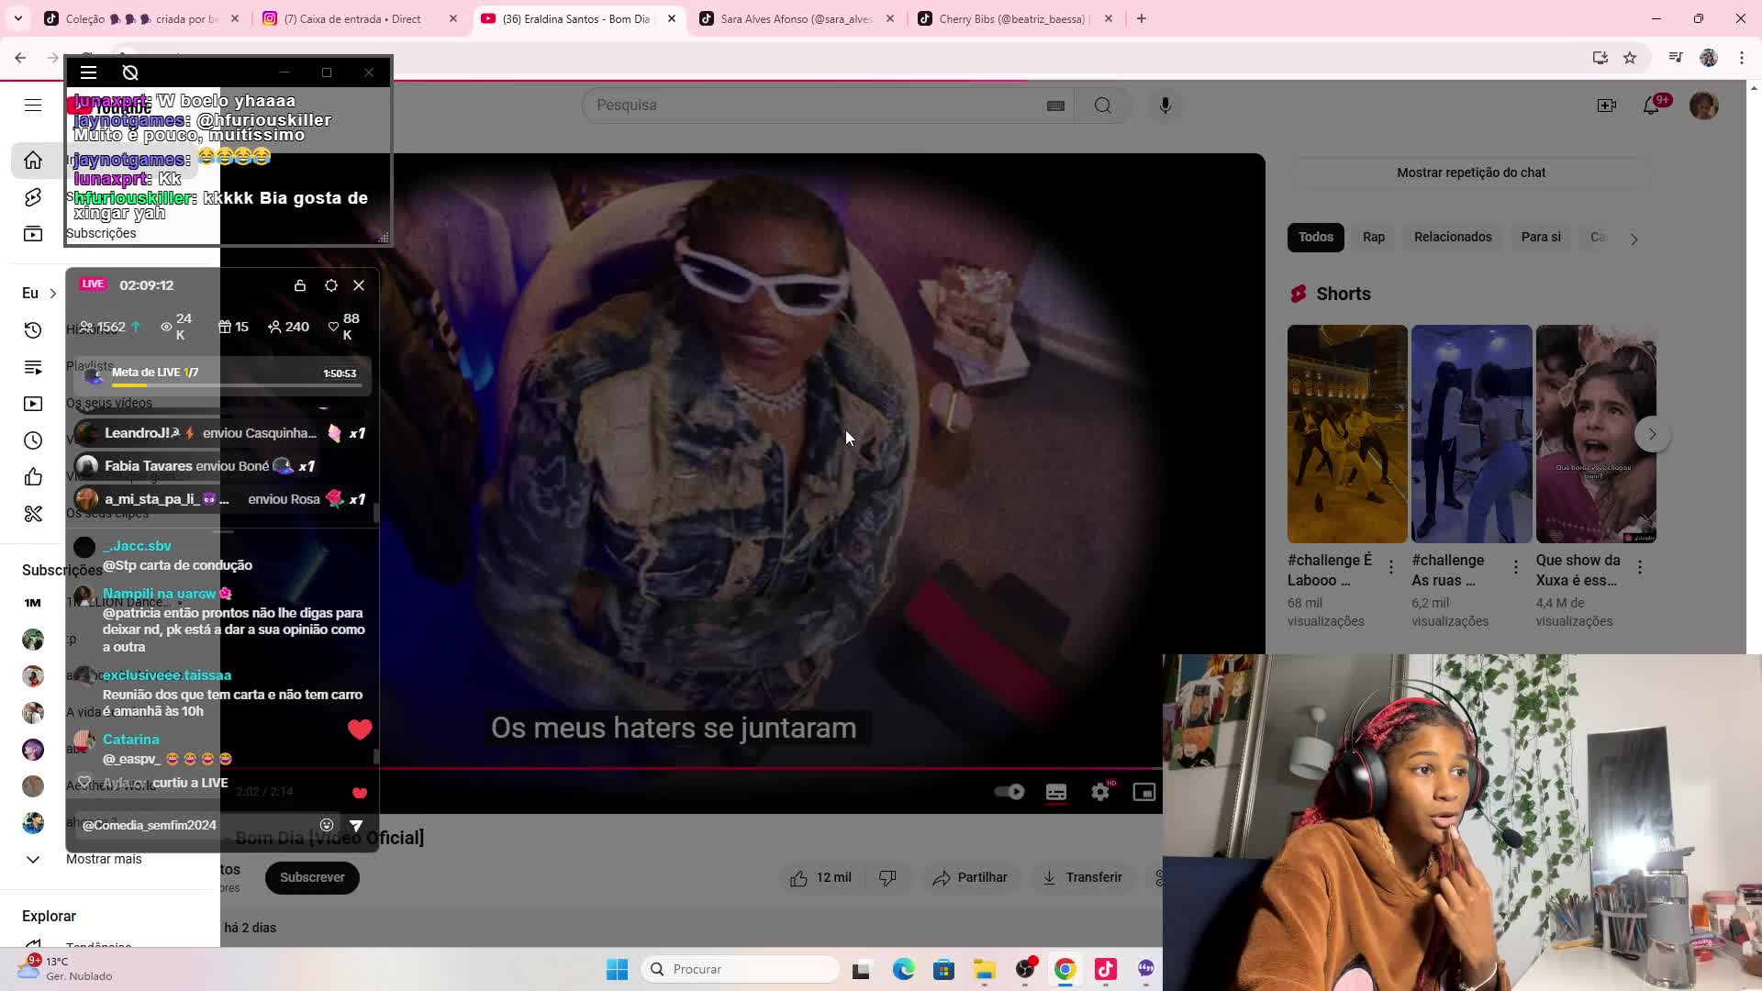
Task: Click Mostrar repetição do chat
Action: pos(1471,173)
